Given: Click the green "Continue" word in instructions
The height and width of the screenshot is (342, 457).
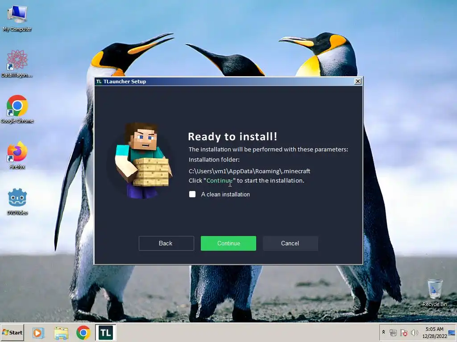Looking at the screenshot, I should (x=220, y=180).
